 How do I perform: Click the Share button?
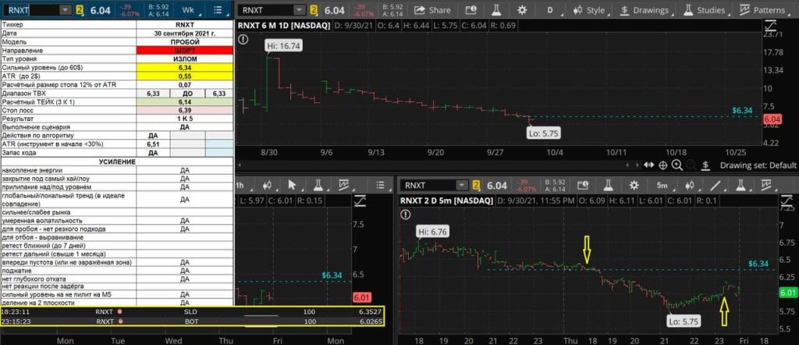[432, 9]
